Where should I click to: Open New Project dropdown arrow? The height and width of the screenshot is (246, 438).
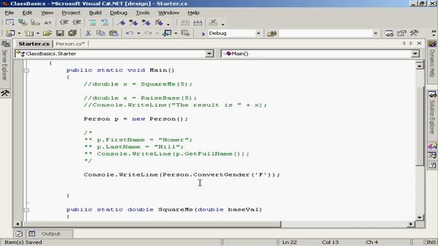tap(19, 33)
